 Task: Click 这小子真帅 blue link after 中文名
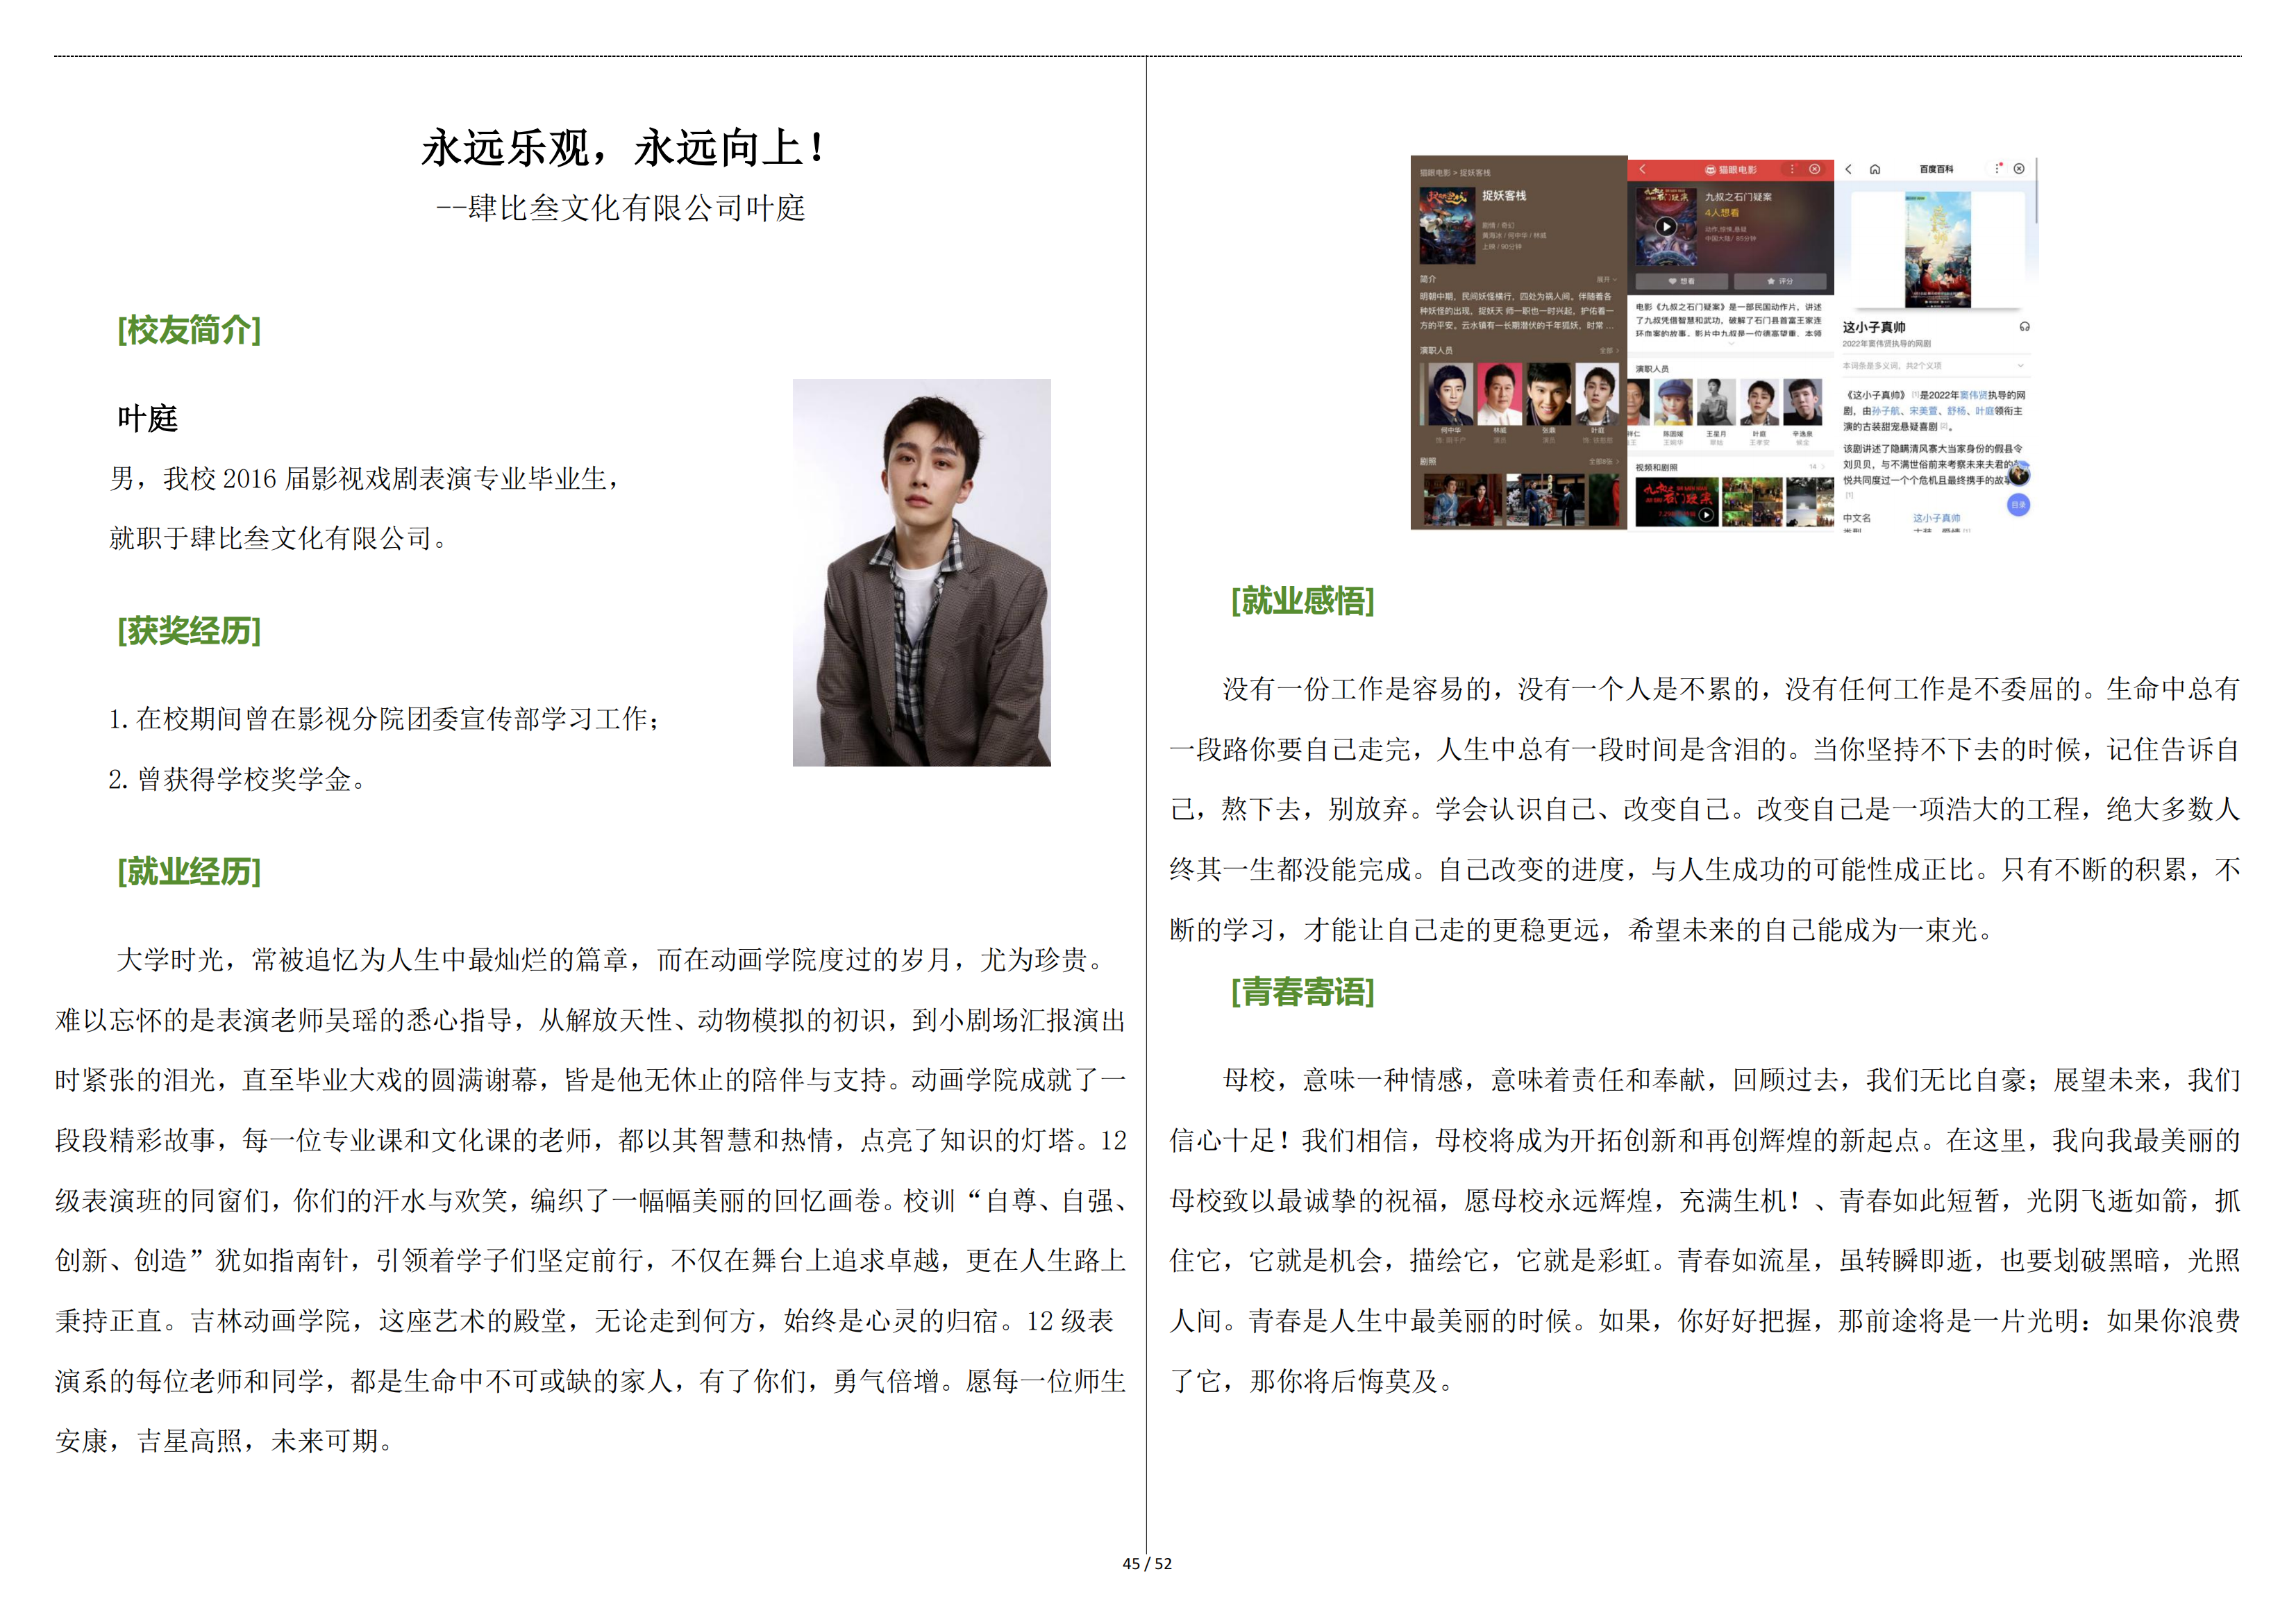pyautogui.click(x=1936, y=518)
